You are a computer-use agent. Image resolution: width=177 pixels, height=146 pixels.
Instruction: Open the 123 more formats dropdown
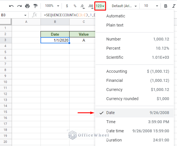(100, 6)
